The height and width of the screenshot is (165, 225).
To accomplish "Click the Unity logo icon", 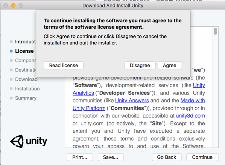I will 17,141.
